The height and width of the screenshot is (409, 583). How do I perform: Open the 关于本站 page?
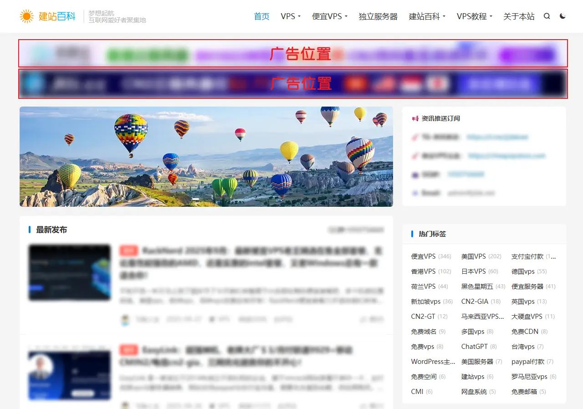coord(519,16)
